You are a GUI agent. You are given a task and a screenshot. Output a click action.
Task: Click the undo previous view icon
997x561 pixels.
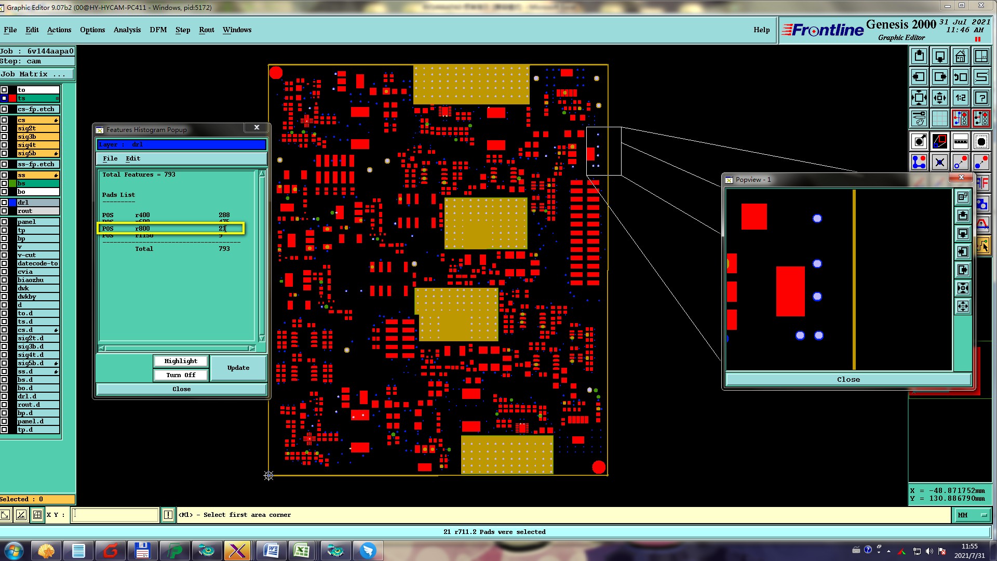coord(960,77)
